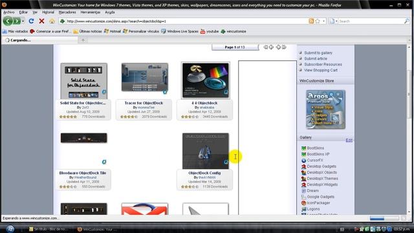Open Bloodware ObjectDock Tile thumbnail
Screen dimensions: 414x233
coord(83,138)
